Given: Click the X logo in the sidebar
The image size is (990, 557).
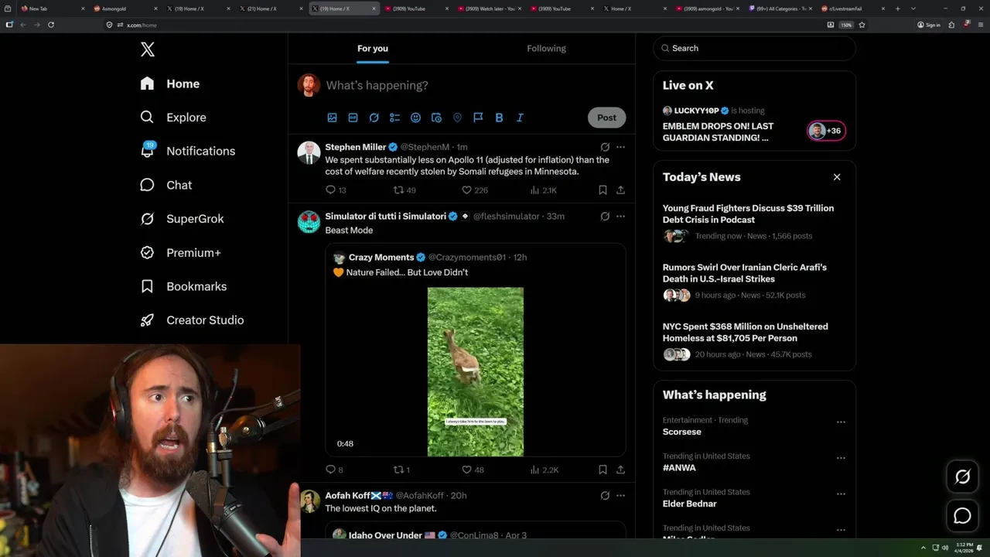Looking at the screenshot, I should (148, 50).
